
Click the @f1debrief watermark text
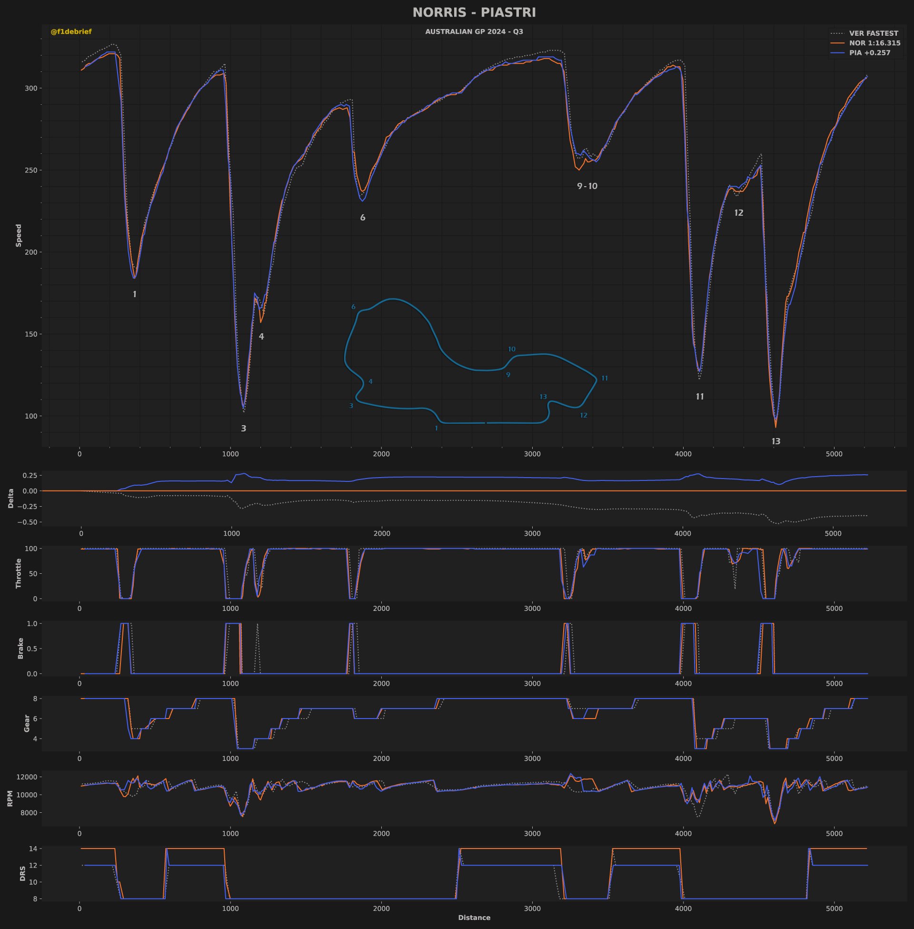71,32
